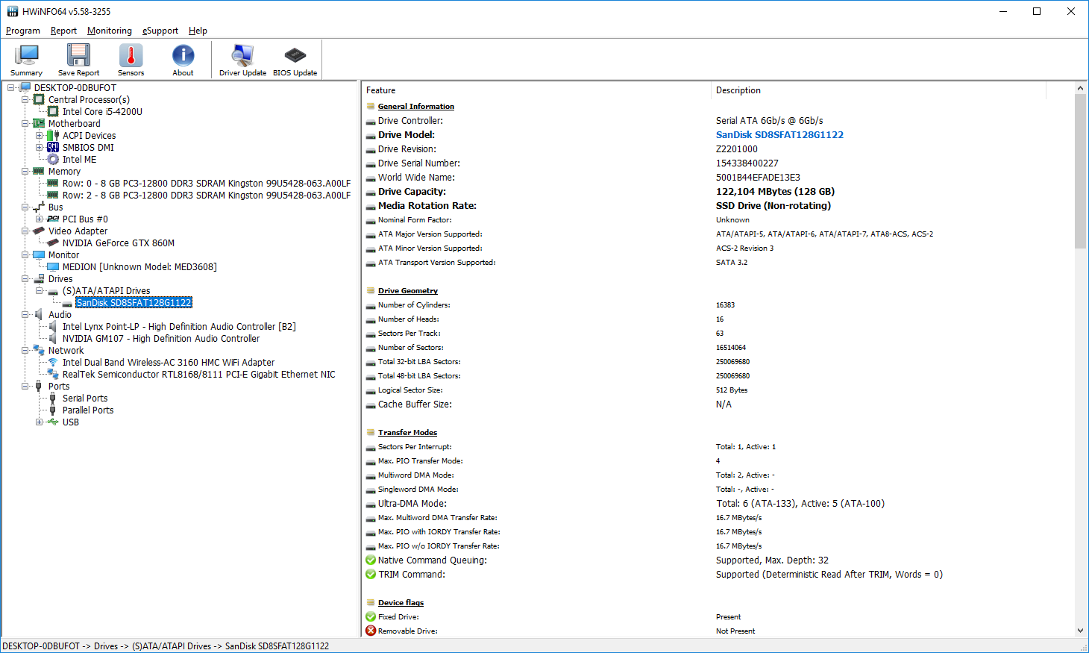
Task: Select the Monitor tree node
Action: pyautogui.click(x=63, y=254)
